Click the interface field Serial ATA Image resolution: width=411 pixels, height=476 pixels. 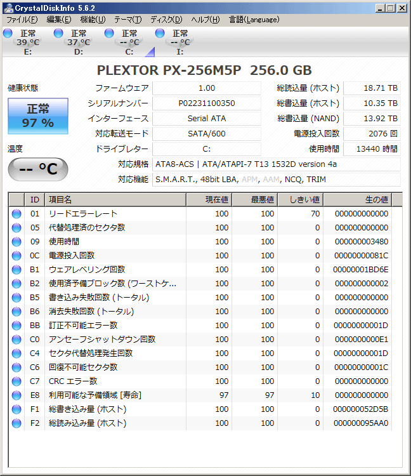point(207,119)
